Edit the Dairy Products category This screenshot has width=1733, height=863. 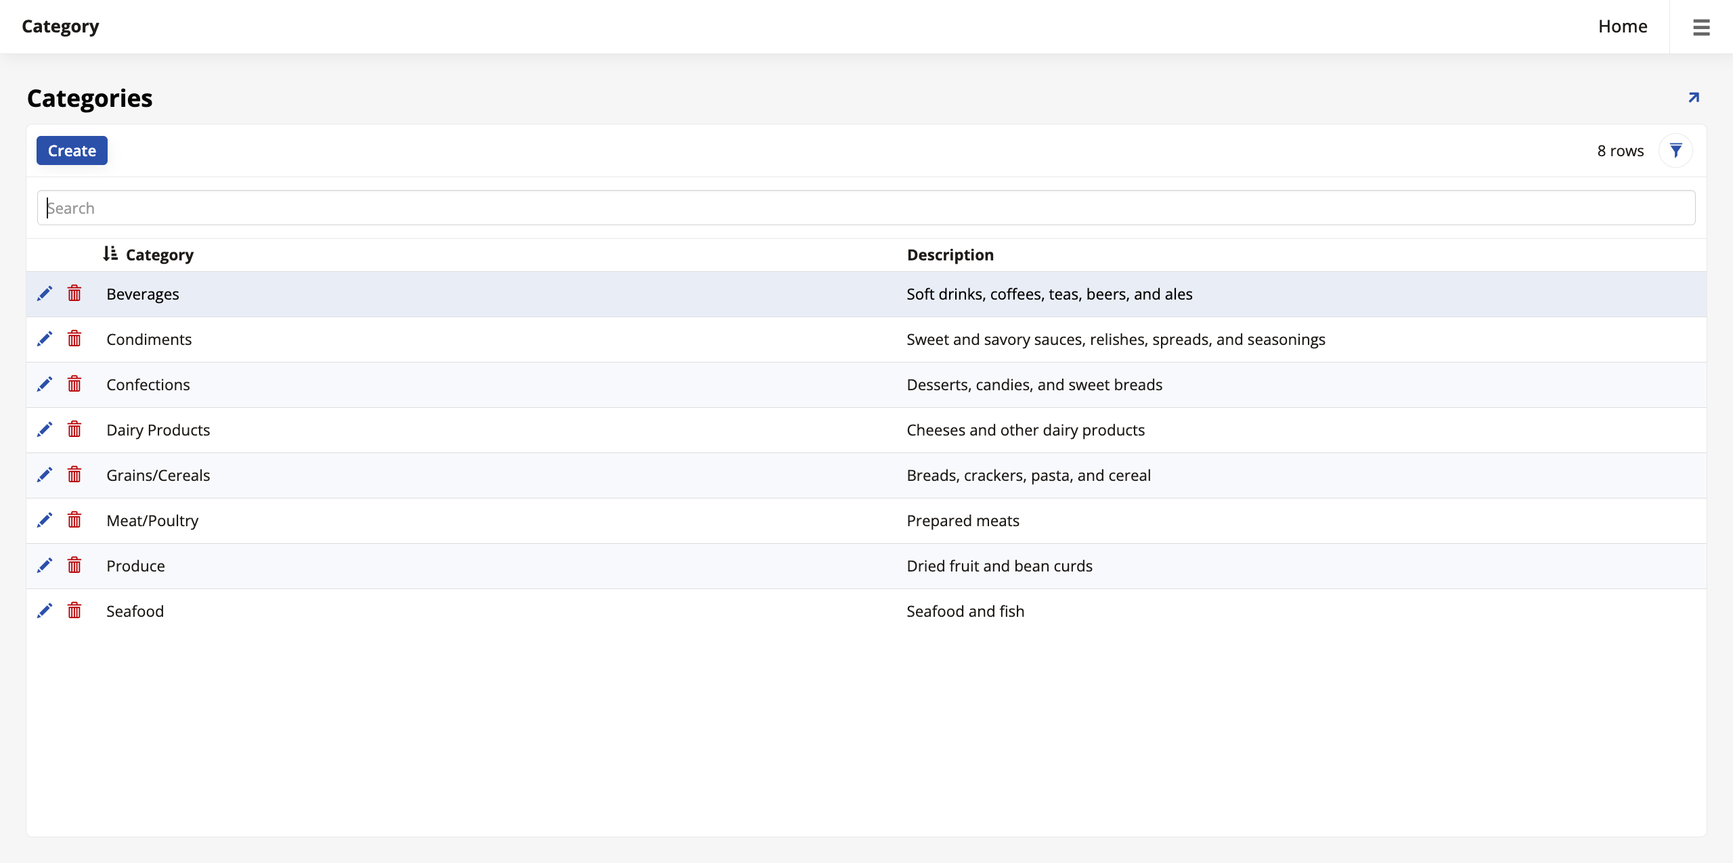[x=45, y=429]
